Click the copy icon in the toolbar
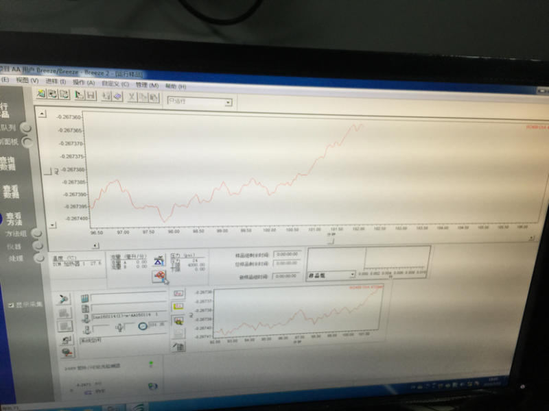This screenshot has width=549, height=411. (143, 97)
